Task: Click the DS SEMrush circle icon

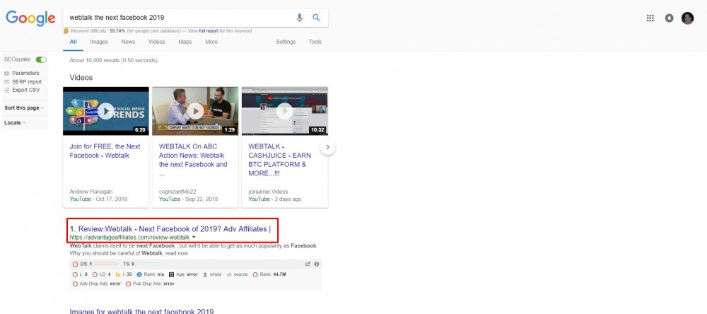Action: click(76, 264)
